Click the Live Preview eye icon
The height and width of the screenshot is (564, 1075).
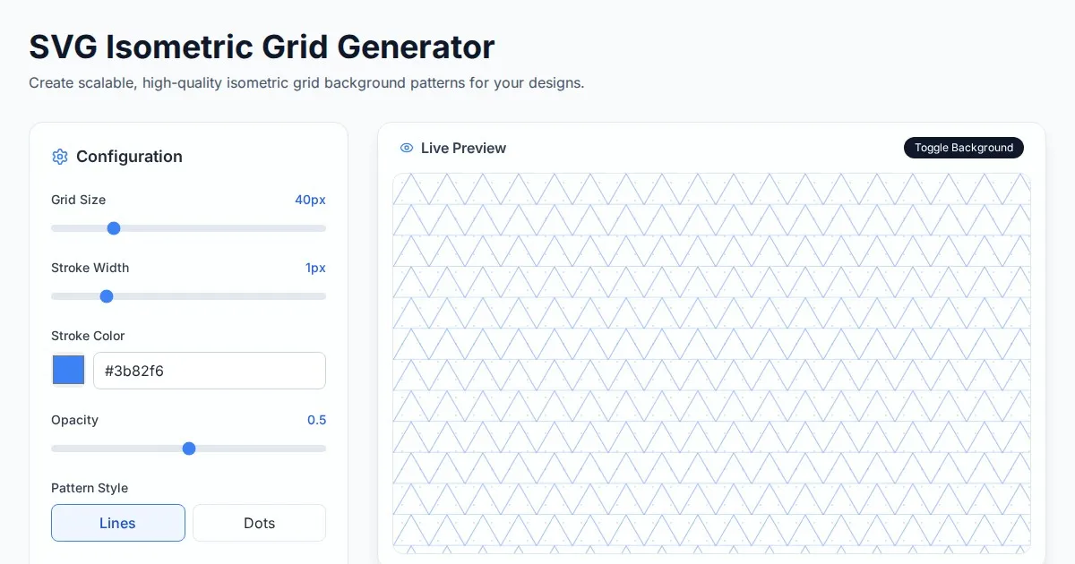click(x=407, y=148)
